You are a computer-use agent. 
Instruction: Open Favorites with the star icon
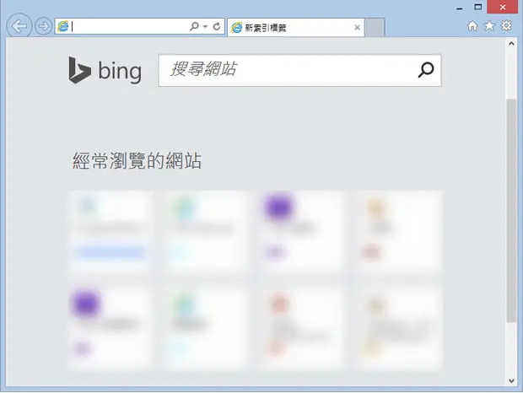click(489, 25)
